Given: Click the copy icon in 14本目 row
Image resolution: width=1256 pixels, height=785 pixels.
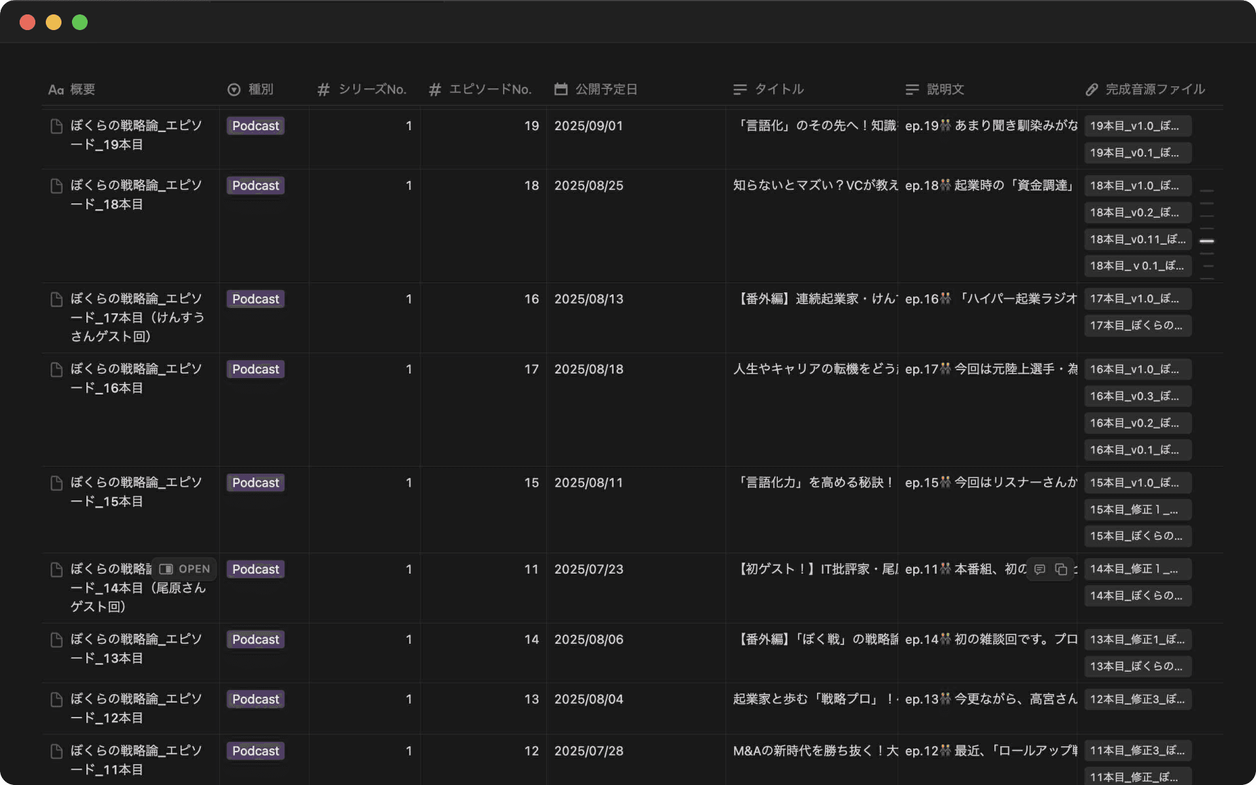Looking at the screenshot, I should [x=1061, y=569].
